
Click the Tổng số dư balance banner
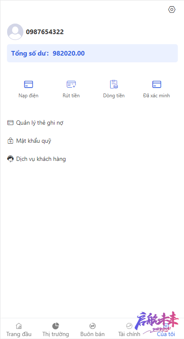click(92, 53)
